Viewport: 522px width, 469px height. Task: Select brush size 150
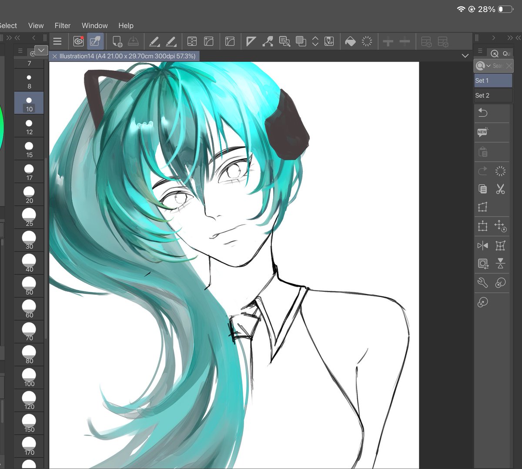click(29, 423)
